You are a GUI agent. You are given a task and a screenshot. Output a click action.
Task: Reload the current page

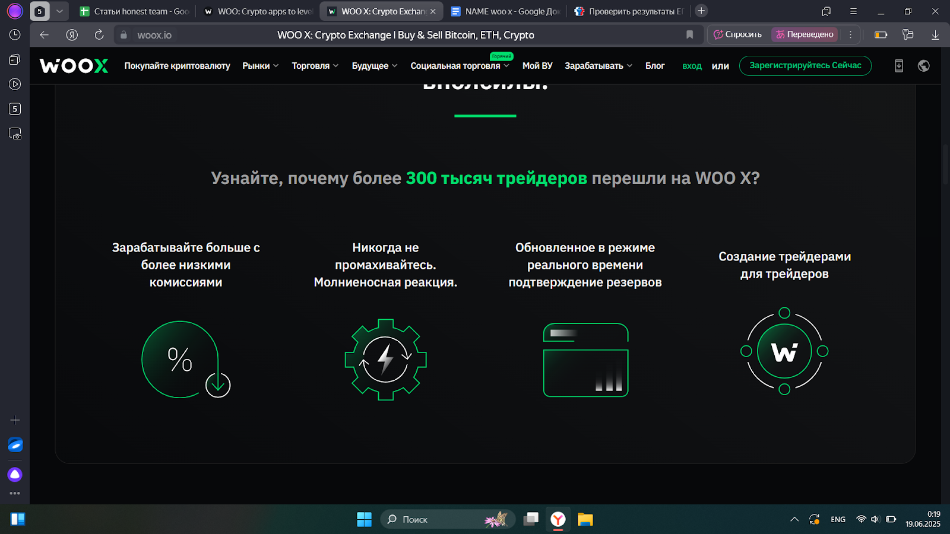(x=99, y=35)
